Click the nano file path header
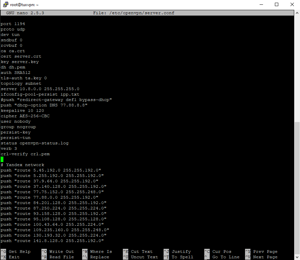Viewport: 300px width, 260px height. click(134, 13)
